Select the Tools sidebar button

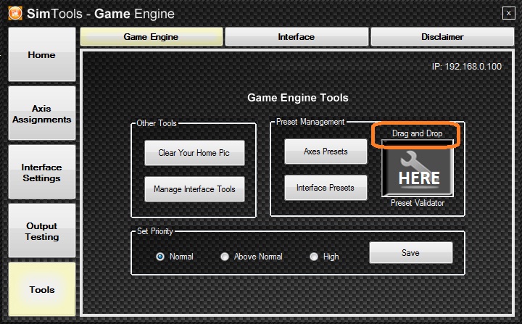(42, 289)
